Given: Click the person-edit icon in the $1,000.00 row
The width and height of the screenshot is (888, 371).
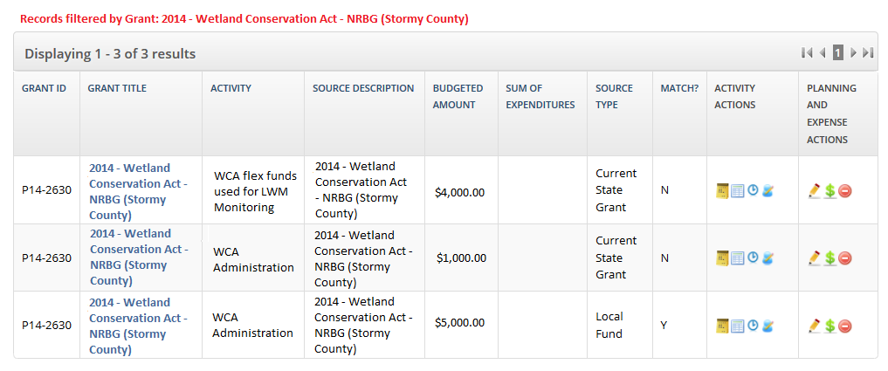Looking at the screenshot, I should (768, 258).
